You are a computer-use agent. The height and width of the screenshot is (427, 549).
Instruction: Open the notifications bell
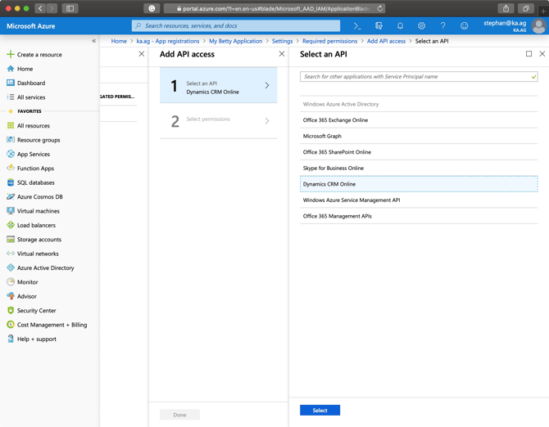coord(400,26)
